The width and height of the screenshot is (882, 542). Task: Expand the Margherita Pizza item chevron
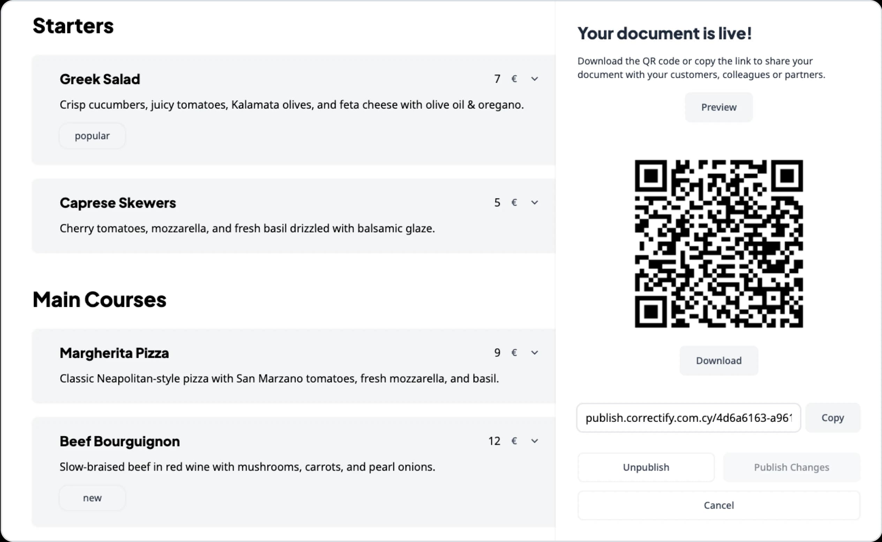click(x=534, y=353)
